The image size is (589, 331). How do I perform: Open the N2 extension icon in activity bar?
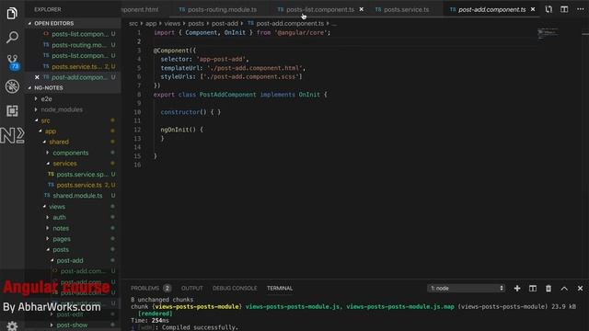coord(12,135)
